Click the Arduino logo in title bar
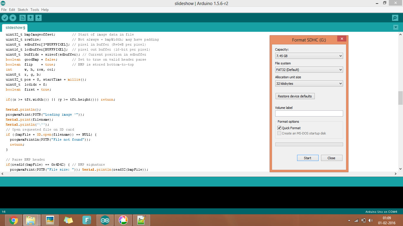 (x=3, y=3)
